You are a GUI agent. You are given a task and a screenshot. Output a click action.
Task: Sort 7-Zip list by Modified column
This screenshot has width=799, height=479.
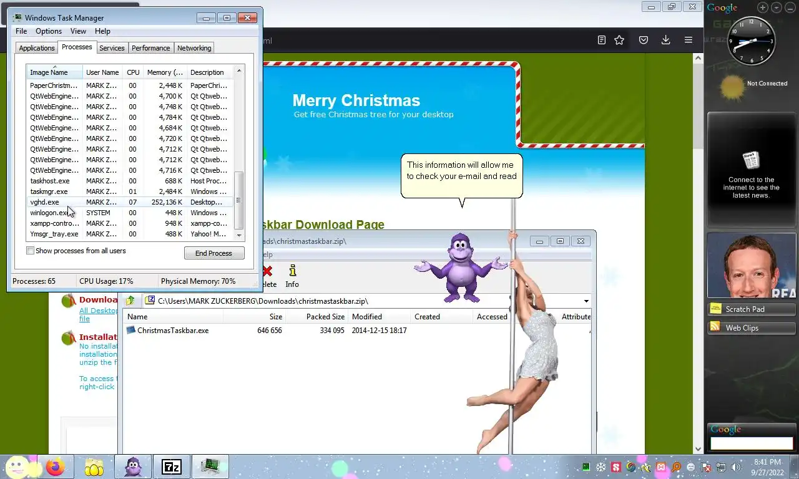(378, 317)
